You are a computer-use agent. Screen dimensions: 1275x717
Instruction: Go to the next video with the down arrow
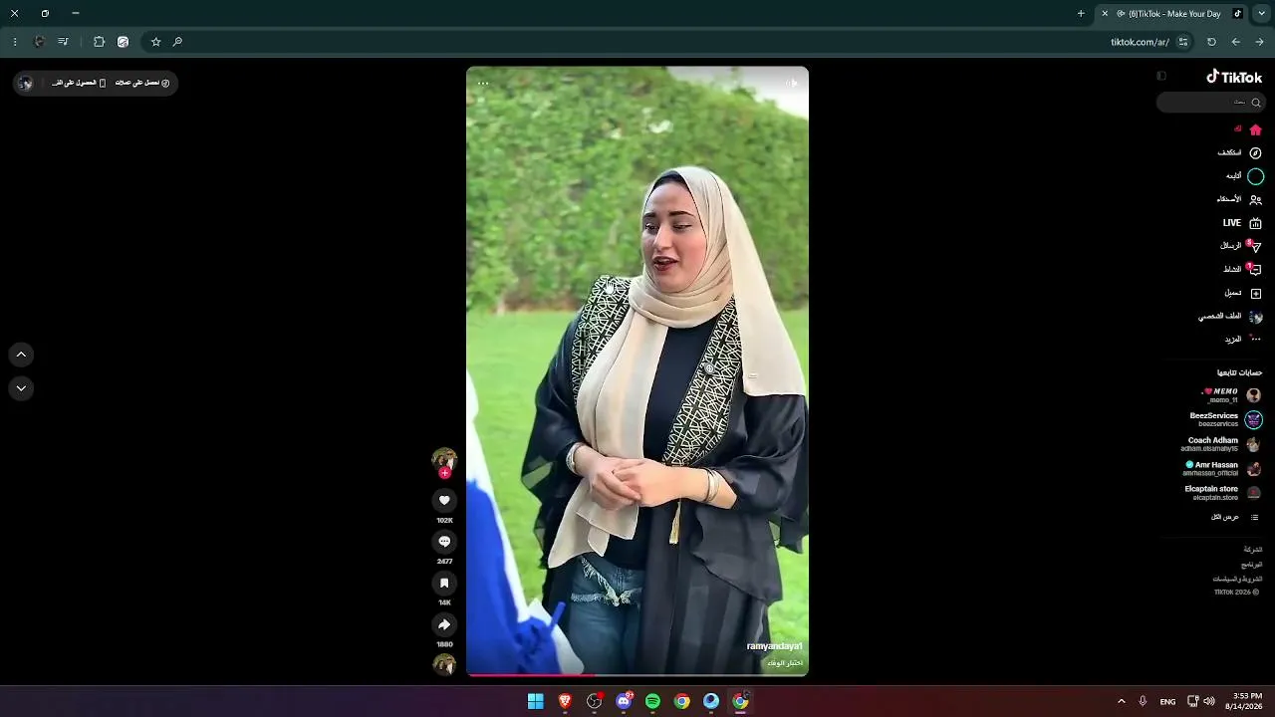point(21,388)
